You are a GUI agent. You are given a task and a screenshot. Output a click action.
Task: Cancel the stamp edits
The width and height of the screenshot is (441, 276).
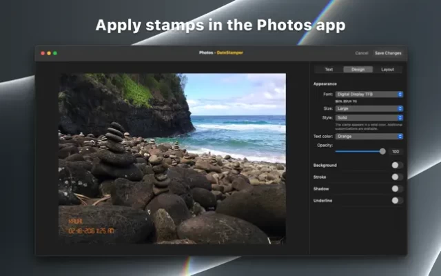pyautogui.click(x=361, y=53)
